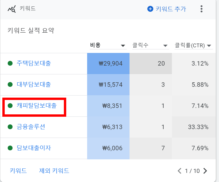Select the 33.33% CTR cell

coord(194,127)
